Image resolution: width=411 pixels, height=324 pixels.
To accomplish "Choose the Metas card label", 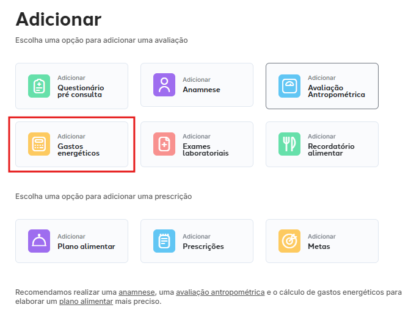I will coord(319,247).
